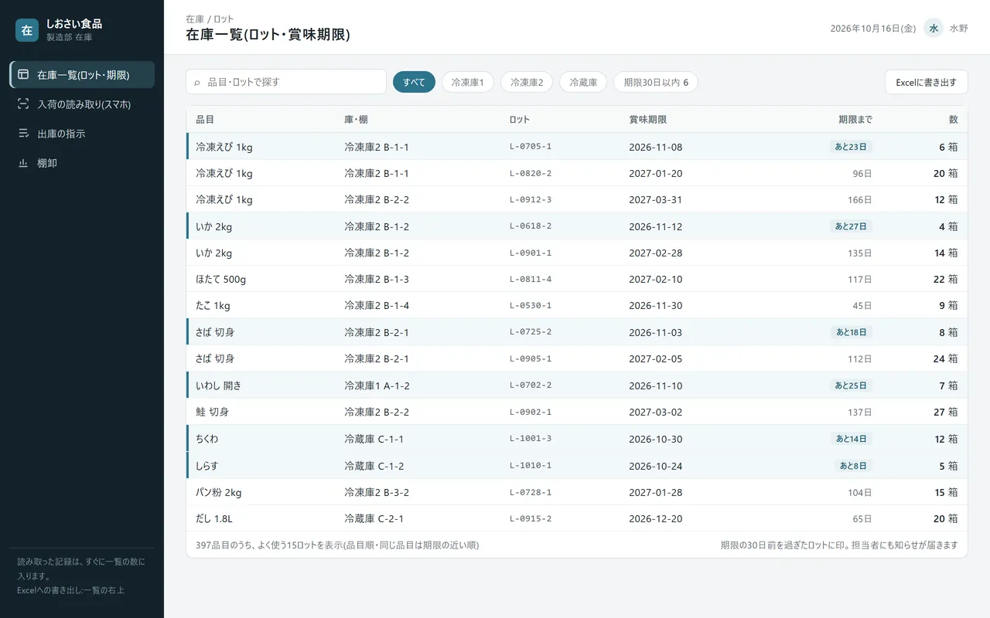
Task: Click the しおさい食品 logo icon
Action: [x=27, y=30]
